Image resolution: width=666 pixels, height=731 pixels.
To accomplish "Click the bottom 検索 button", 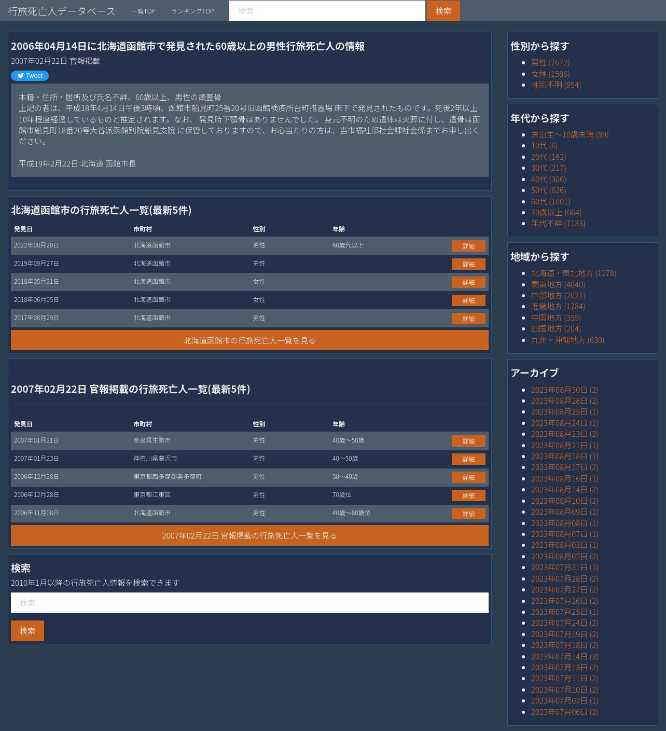I will (x=27, y=631).
